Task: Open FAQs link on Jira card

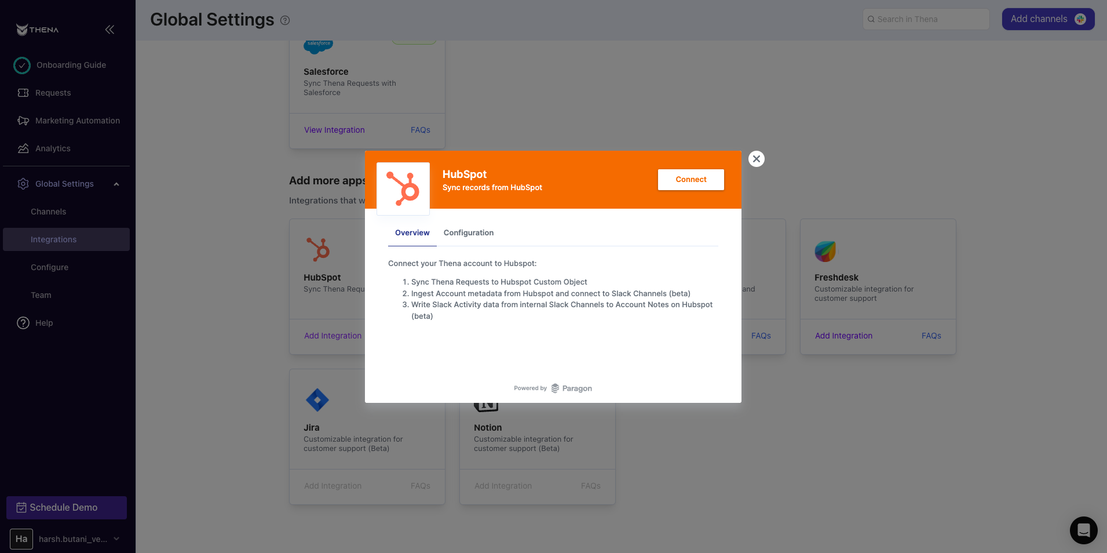Action: (421, 486)
